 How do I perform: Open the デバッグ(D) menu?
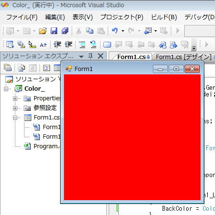pyautogui.click(x=200, y=17)
